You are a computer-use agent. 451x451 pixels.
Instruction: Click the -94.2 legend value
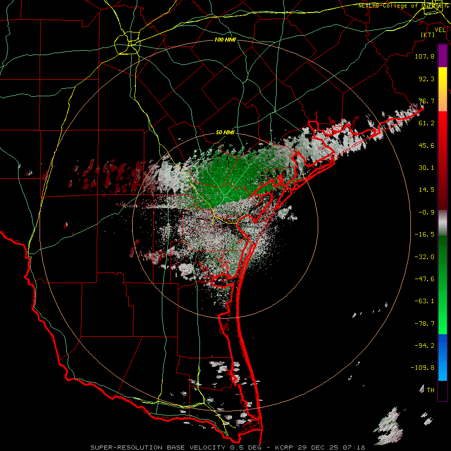(x=424, y=346)
